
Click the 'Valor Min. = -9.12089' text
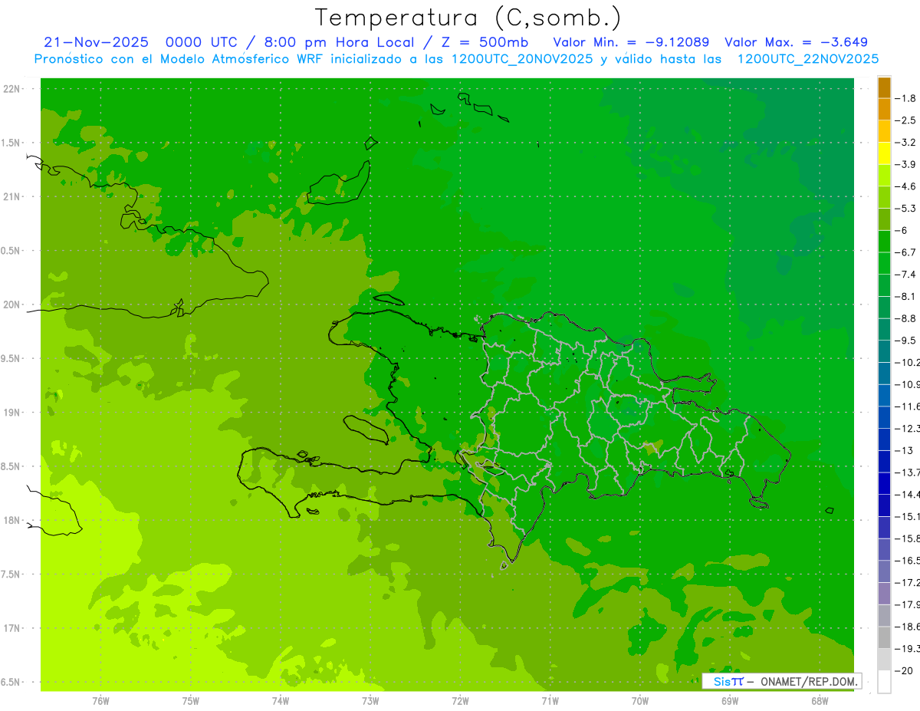pyautogui.click(x=632, y=42)
